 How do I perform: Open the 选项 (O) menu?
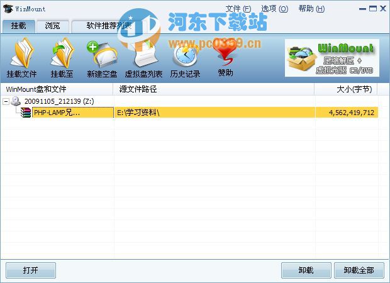[275, 9]
